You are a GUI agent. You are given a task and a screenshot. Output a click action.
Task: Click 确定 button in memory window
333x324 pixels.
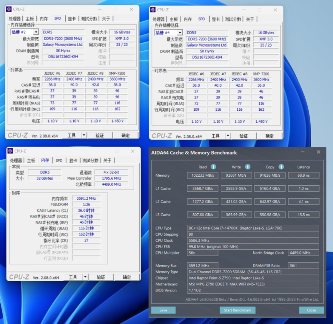127,277
